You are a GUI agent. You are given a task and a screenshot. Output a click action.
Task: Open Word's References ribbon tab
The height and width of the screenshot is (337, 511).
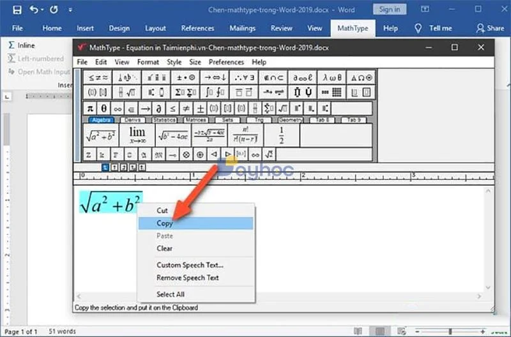197,28
